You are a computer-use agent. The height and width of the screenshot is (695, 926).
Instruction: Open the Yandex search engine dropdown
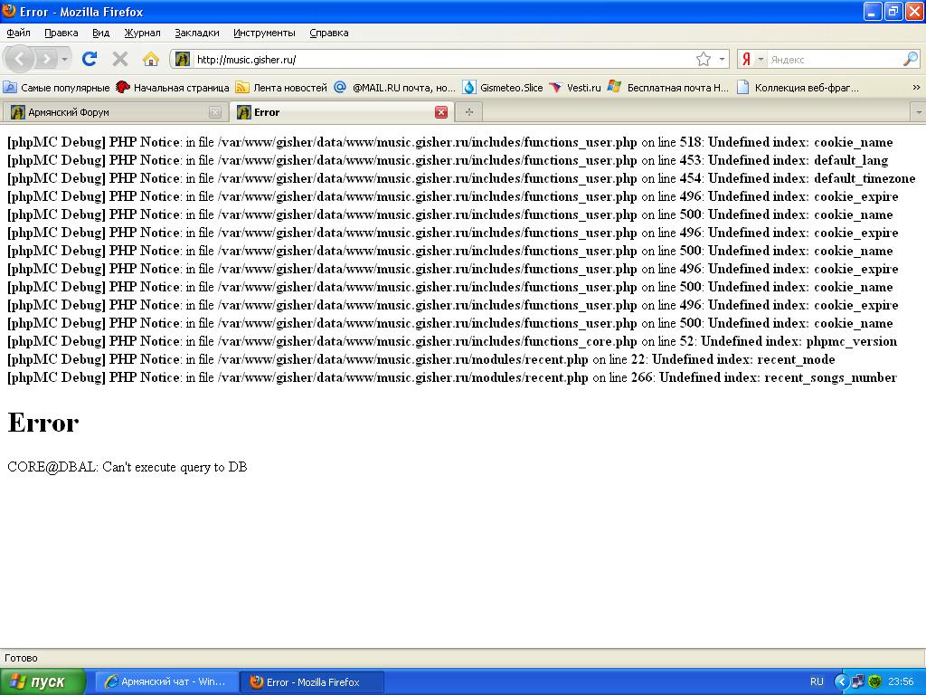coord(752,60)
